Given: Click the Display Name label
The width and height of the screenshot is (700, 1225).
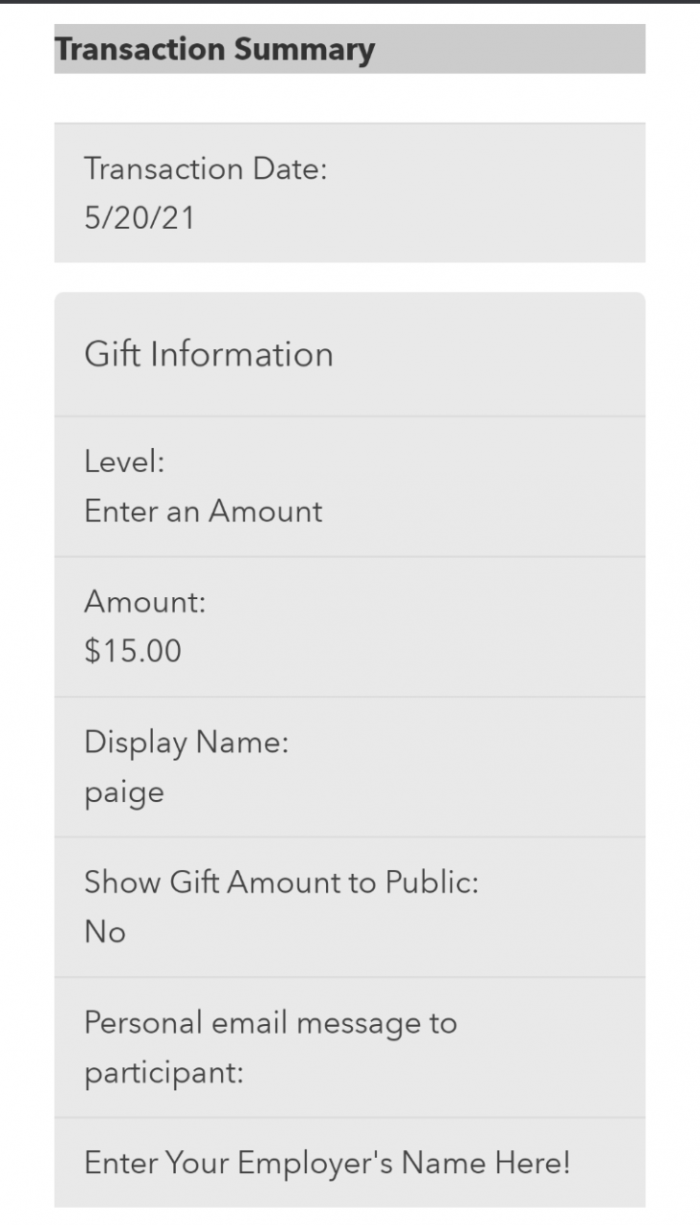Looking at the screenshot, I should tap(186, 743).
